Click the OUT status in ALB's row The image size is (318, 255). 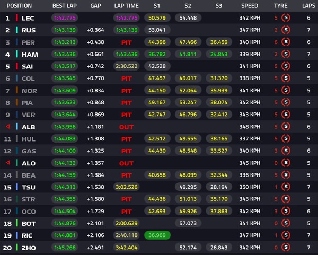click(126, 127)
